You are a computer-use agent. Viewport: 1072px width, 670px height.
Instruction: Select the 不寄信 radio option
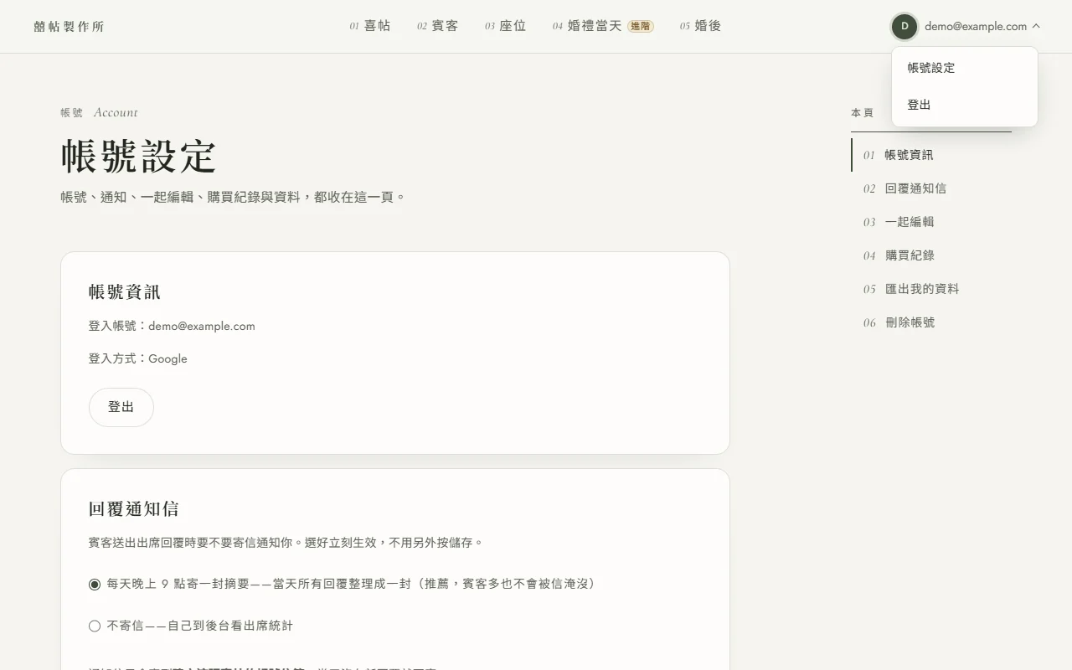coord(95,626)
